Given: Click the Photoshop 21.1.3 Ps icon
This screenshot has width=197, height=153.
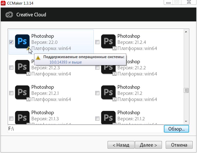Looking at the screenshot, I should tap(22, 117).
